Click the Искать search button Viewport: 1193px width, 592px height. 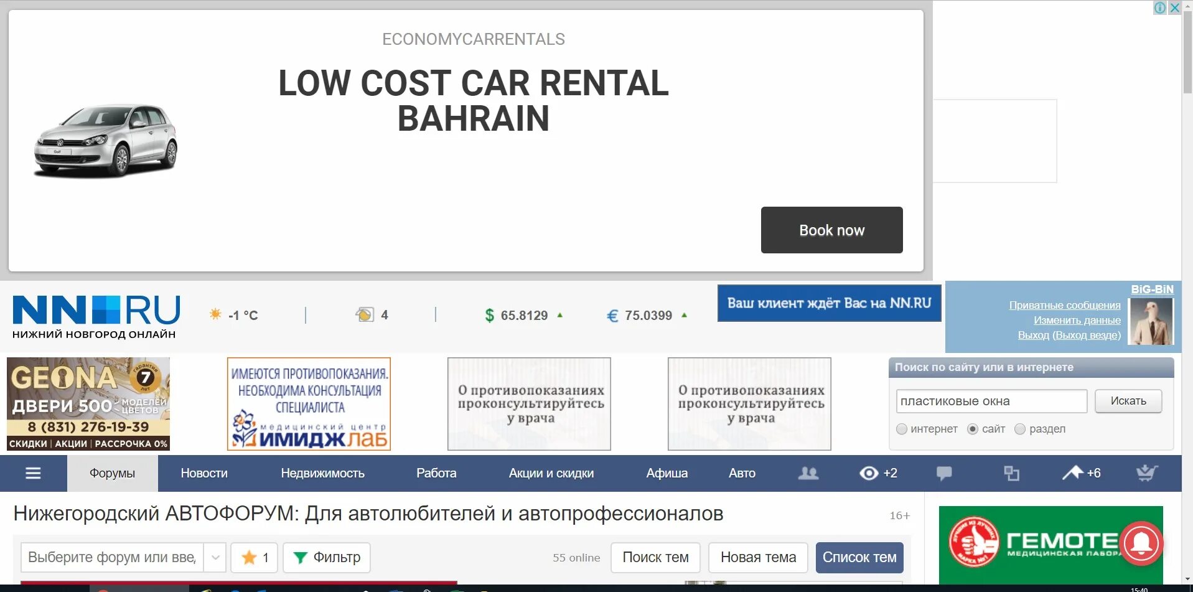pos(1128,401)
